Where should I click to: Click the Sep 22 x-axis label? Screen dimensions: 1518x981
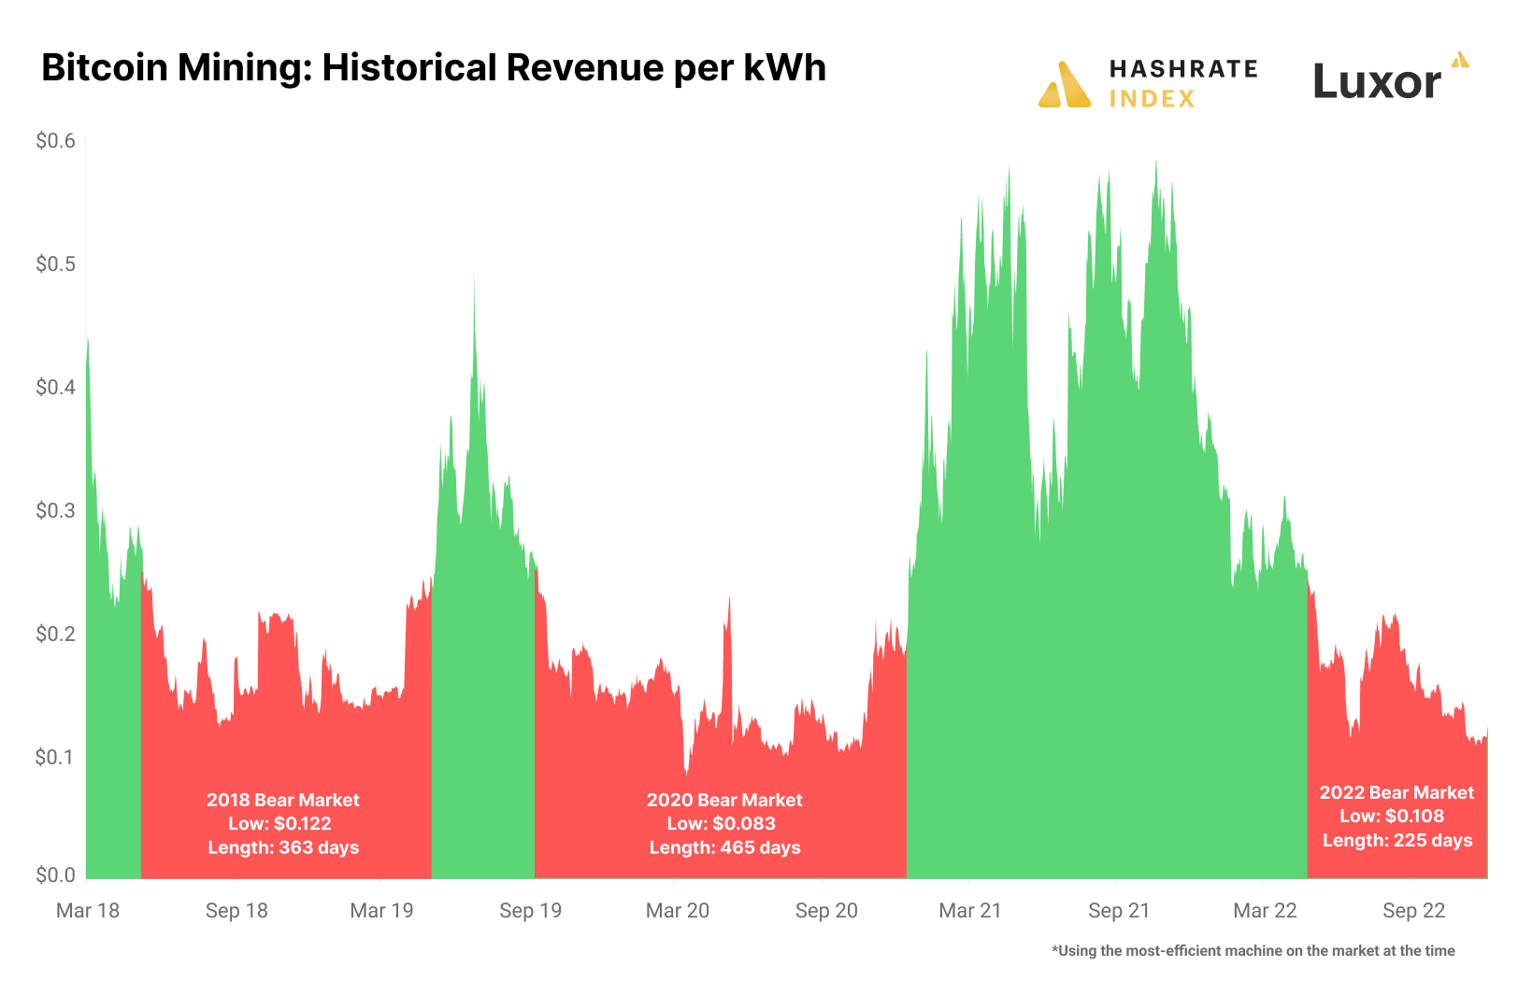[1414, 910]
